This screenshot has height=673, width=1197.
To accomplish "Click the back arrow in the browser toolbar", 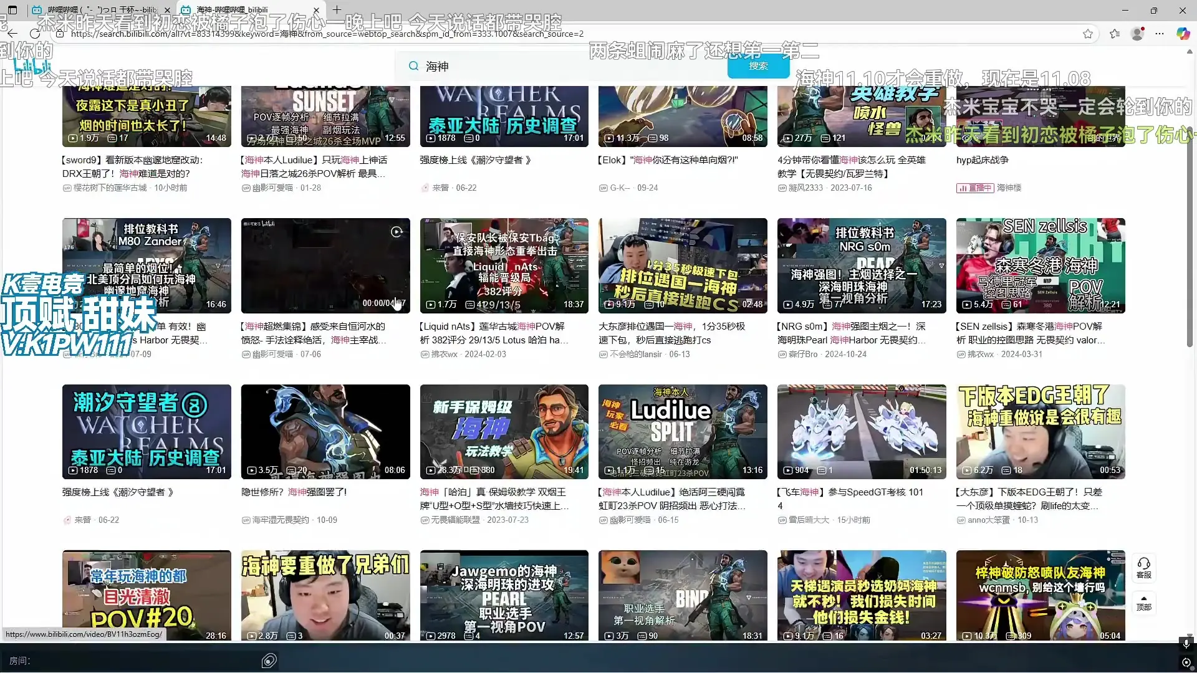I will [x=12, y=34].
